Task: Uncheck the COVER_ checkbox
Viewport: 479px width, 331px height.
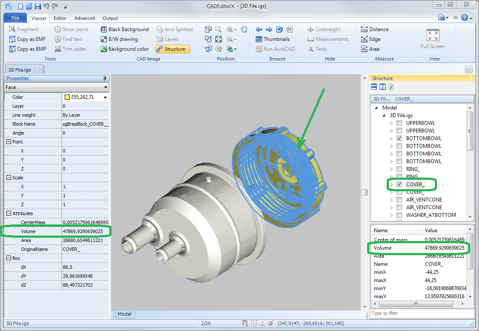Action: coord(399,184)
